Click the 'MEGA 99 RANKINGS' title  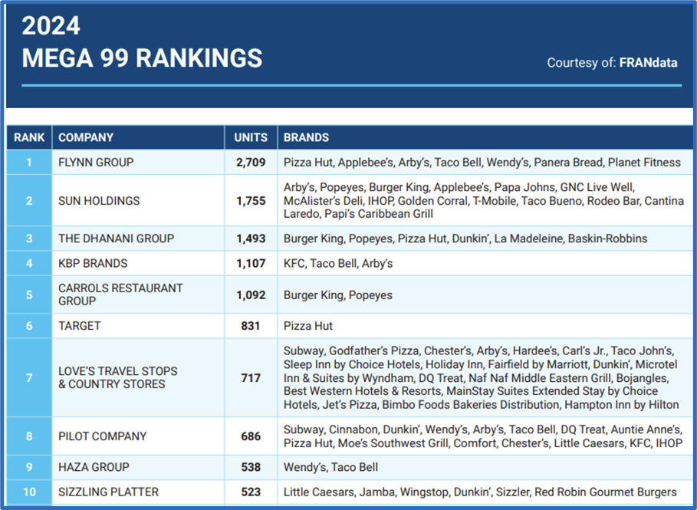tap(143, 58)
